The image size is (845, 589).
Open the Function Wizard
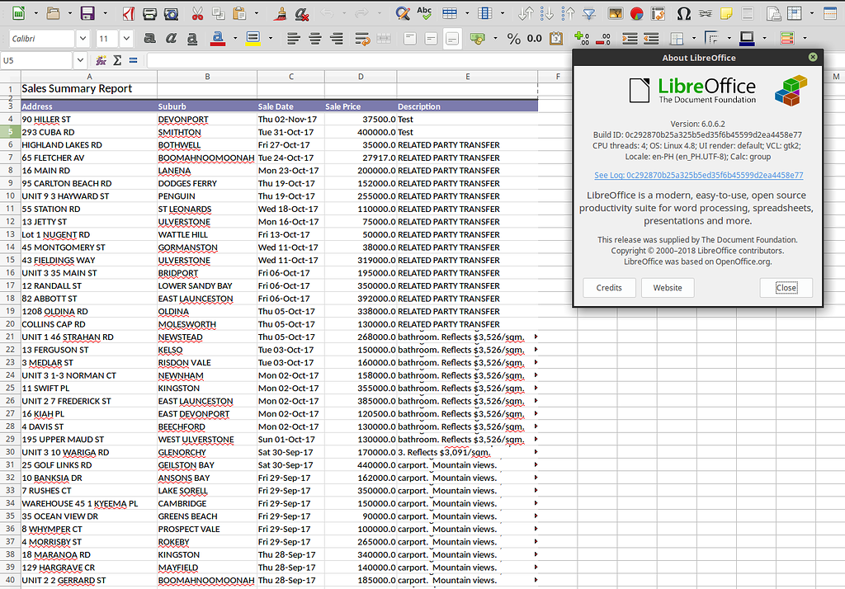tap(101, 60)
